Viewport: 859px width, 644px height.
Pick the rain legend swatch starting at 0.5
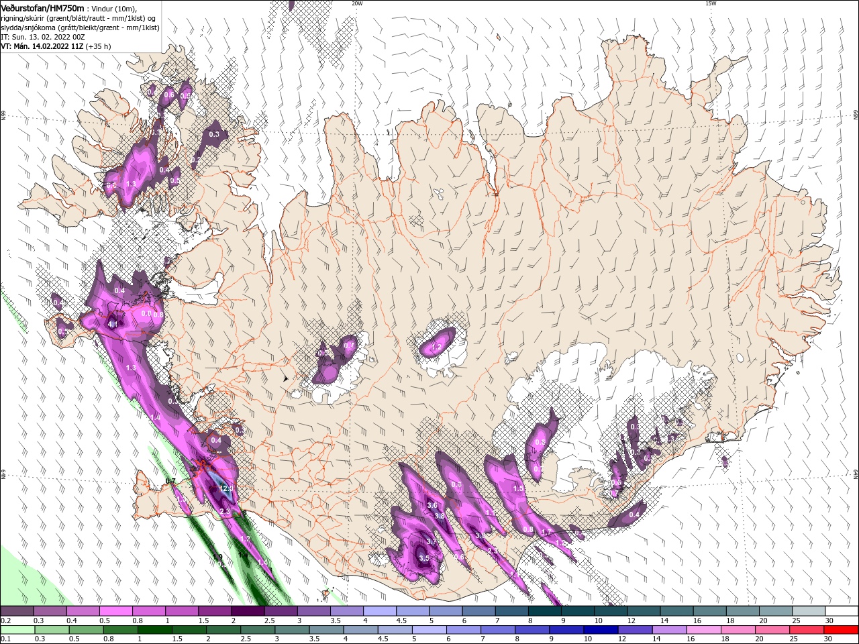(87, 630)
